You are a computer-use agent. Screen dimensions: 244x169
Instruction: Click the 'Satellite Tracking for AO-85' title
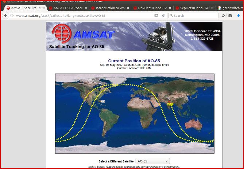[x=77, y=47]
